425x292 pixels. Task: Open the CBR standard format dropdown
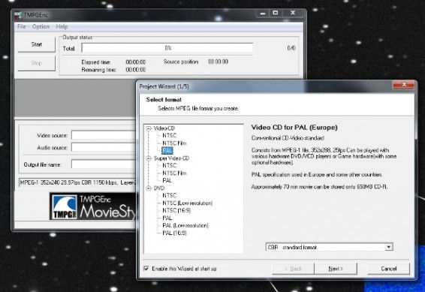[389, 247]
